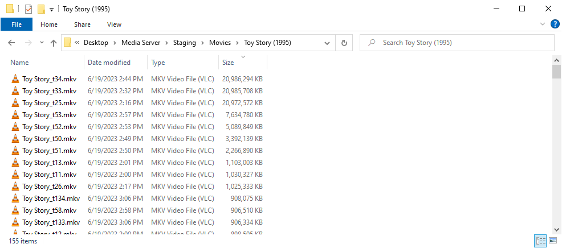Click the Properties icon in title bar

point(28,9)
